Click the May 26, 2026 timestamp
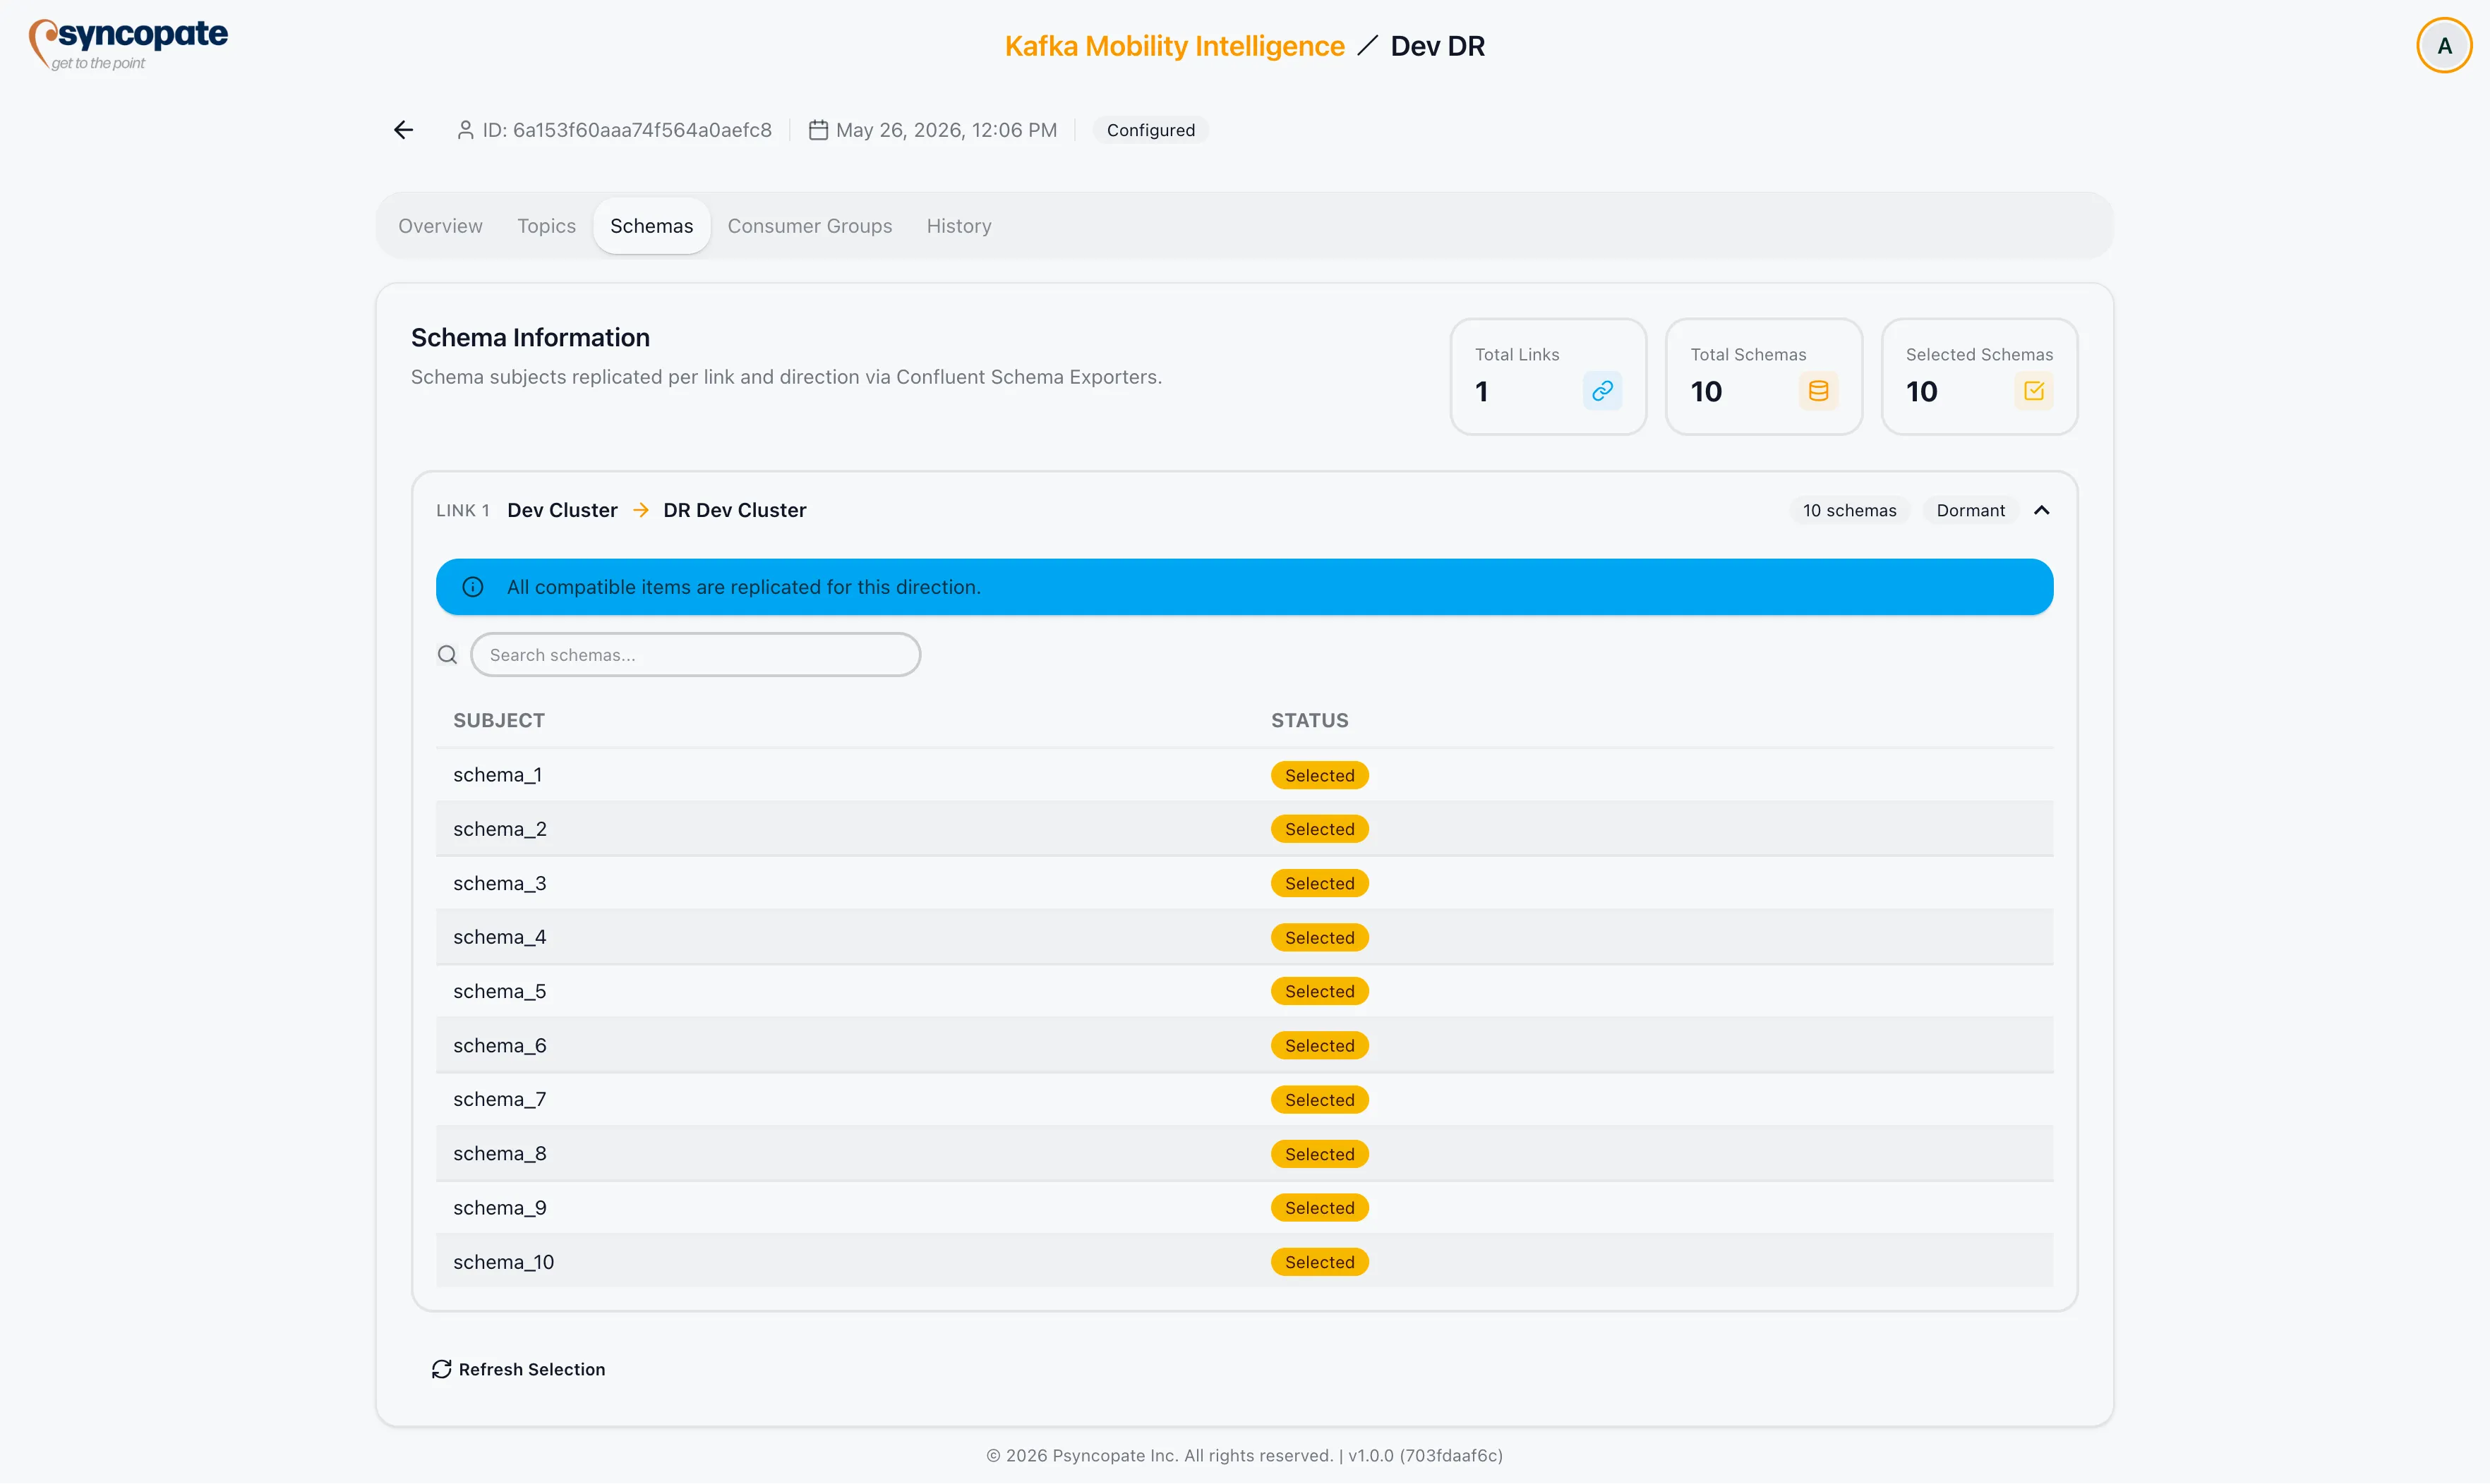The image size is (2490, 1484). 946,130
